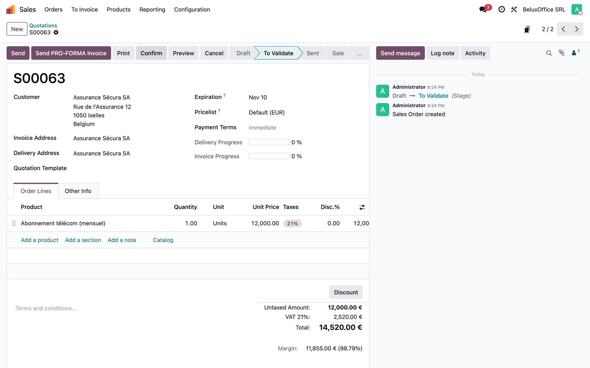This screenshot has height=368, width=590.
Task: Open BeluxOffice SRL company switcher
Action: click(544, 10)
